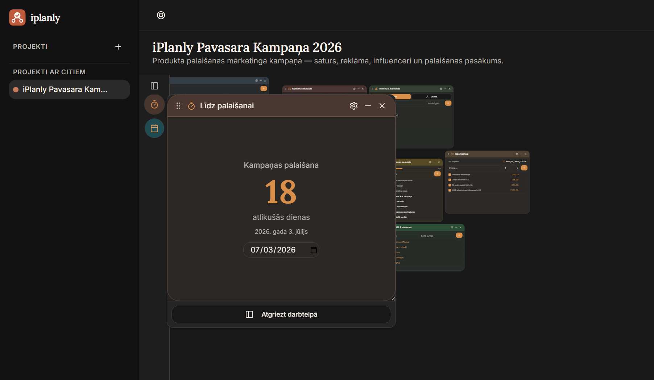This screenshot has width=654, height=380.
Task: Grab the Līdz palaišanai drag handle dots
Action: pos(178,106)
